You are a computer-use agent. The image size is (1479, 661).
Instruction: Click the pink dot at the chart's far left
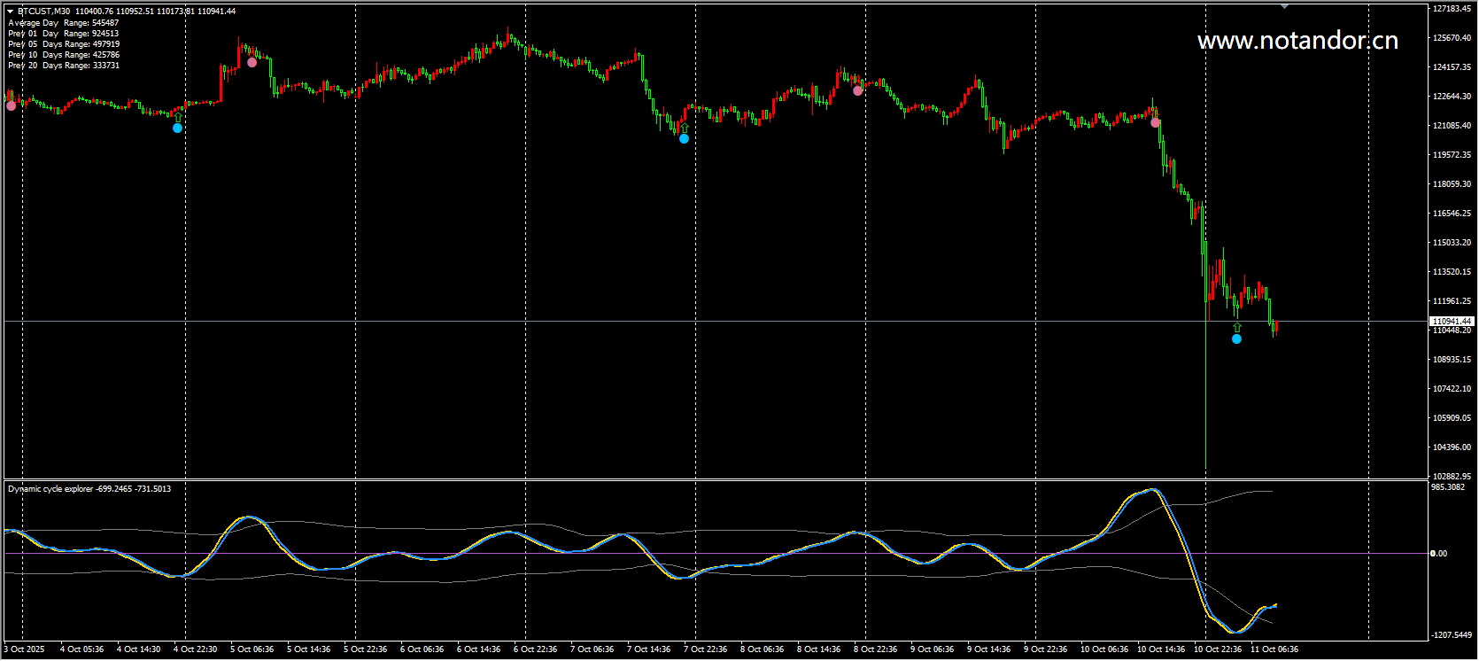[x=11, y=106]
